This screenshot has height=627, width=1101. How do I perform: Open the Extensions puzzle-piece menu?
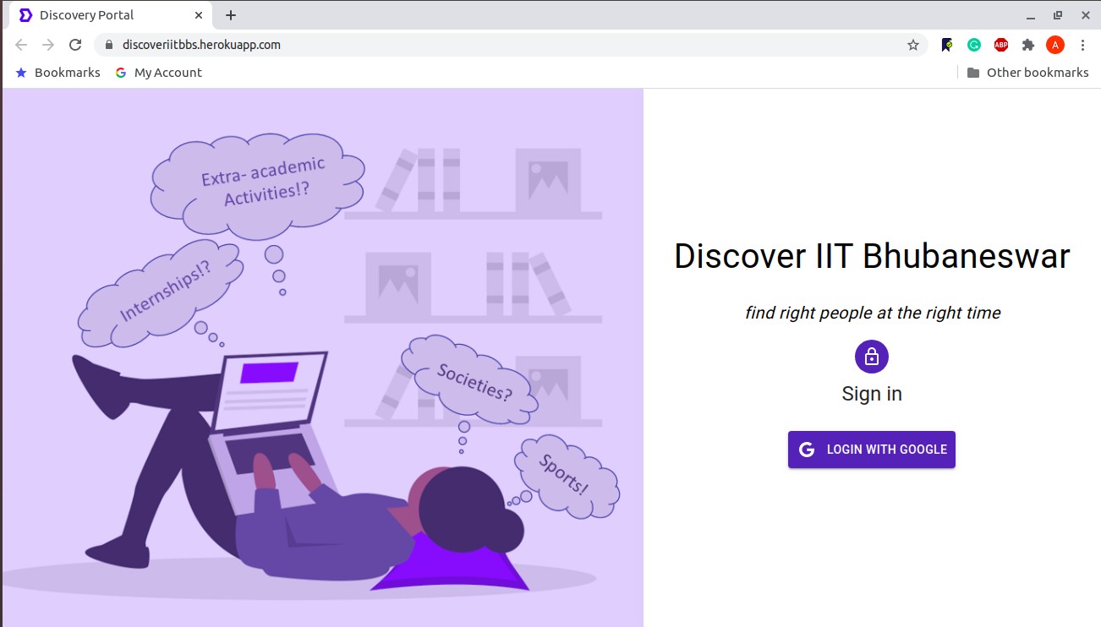pyautogui.click(x=1028, y=45)
